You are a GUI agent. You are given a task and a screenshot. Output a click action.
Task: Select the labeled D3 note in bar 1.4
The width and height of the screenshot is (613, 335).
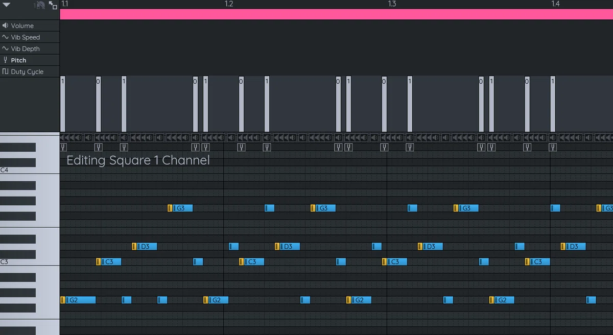click(x=574, y=246)
